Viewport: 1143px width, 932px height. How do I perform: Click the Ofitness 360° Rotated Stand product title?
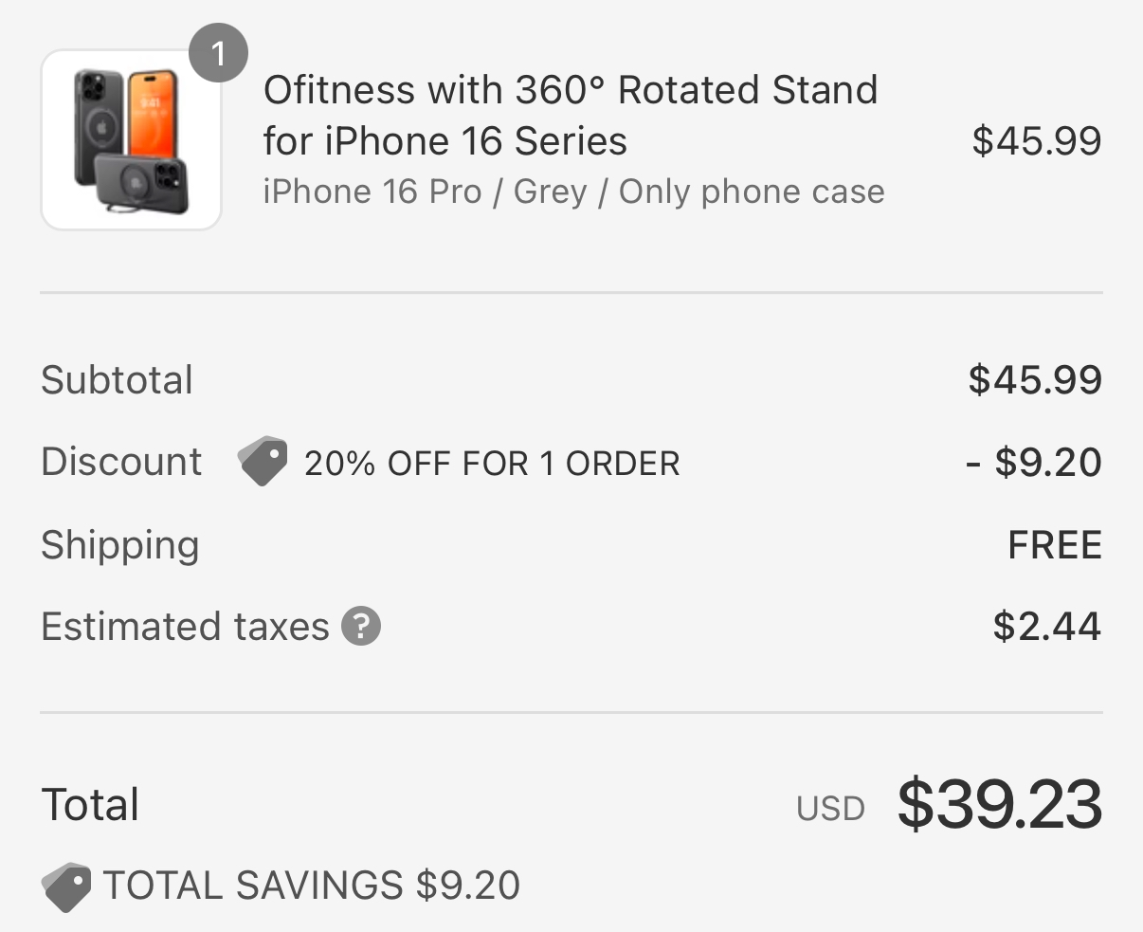pos(571,116)
